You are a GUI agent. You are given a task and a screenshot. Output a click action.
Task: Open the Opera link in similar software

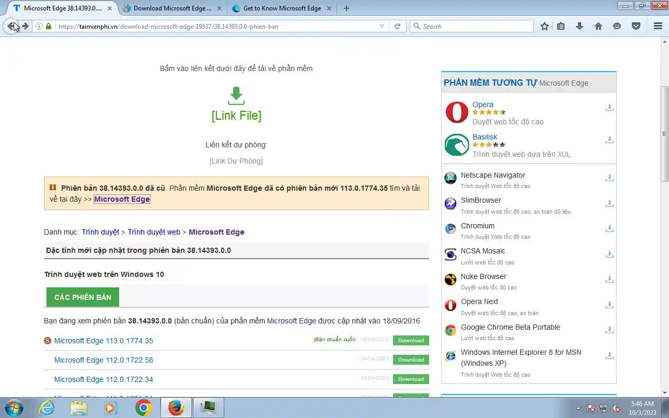click(x=483, y=104)
